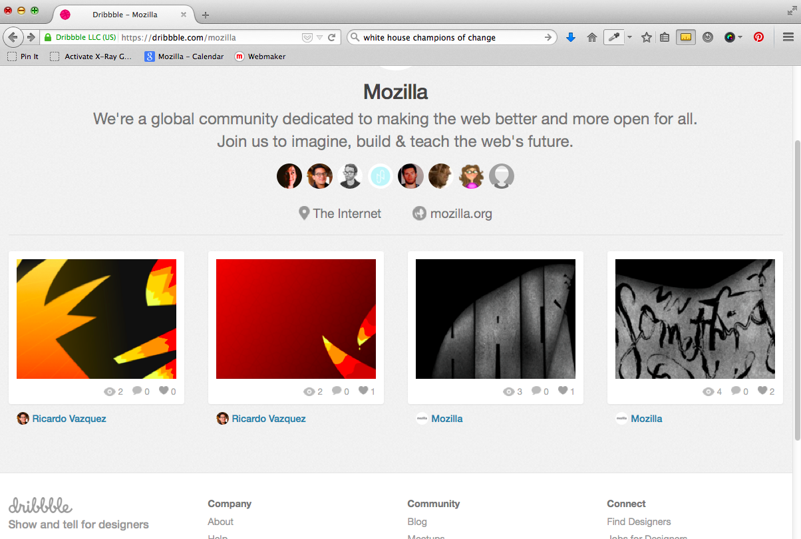This screenshot has width=801, height=539.
Task: Submit search with the go arrow
Action: point(548,38)
